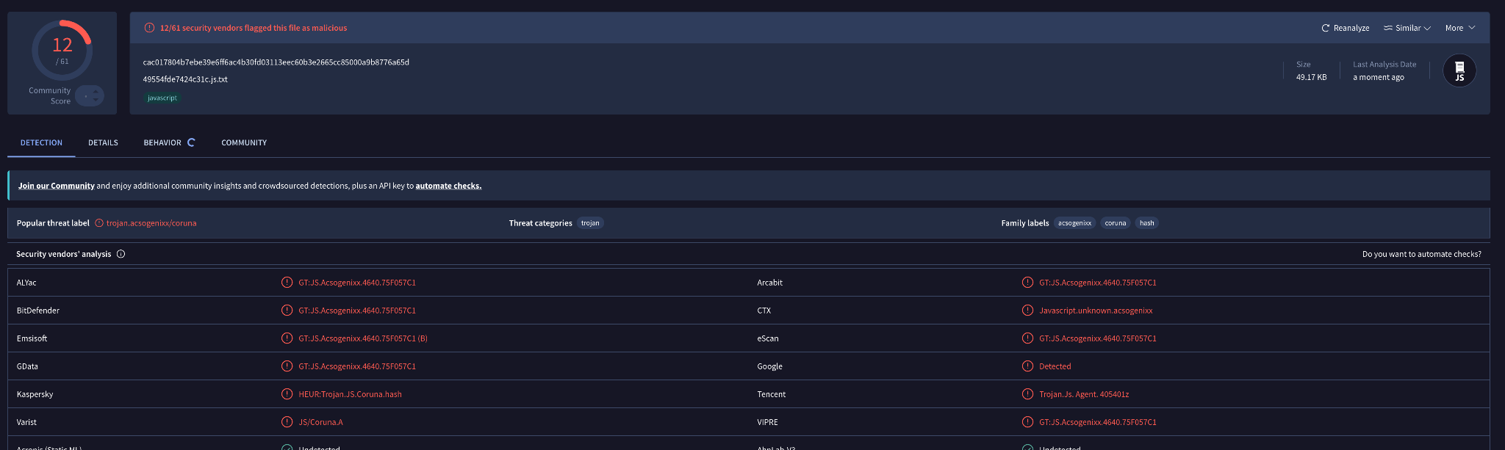Image resolution: width=1505 pixels, height=450 pixels.
Task: Click the warning icon in the Emsisoft row
Action: (x=287, y=338)
